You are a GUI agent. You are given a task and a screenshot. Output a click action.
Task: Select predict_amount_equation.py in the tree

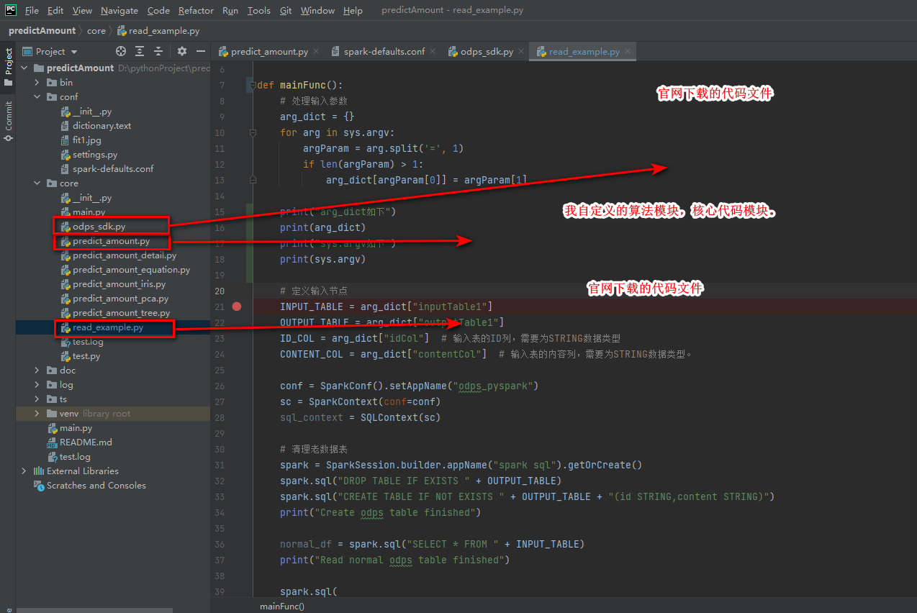(131, 270)
